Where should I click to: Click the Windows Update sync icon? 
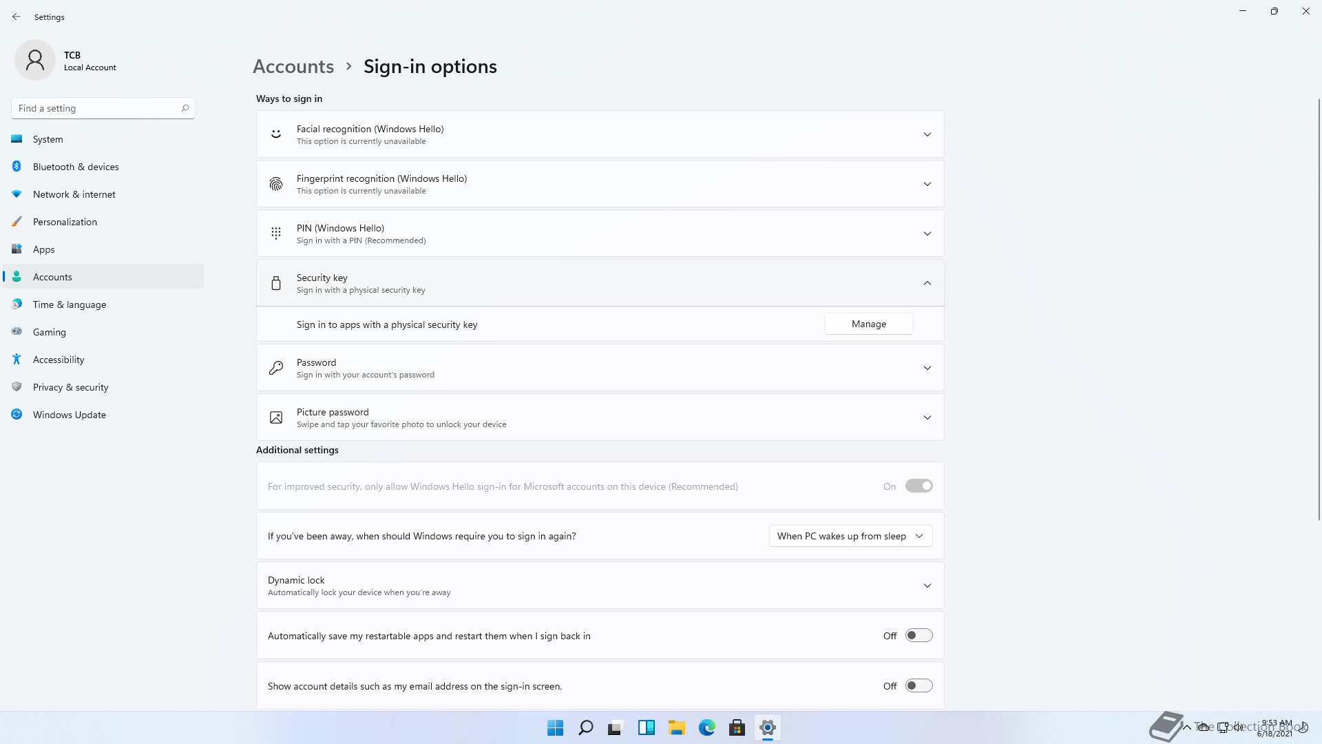(x=17, y=415)
